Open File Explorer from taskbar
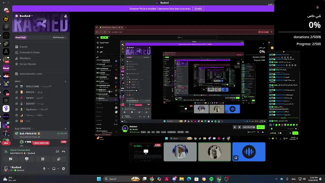The width and height of the screenshot is (325, 183). point(182,179)
